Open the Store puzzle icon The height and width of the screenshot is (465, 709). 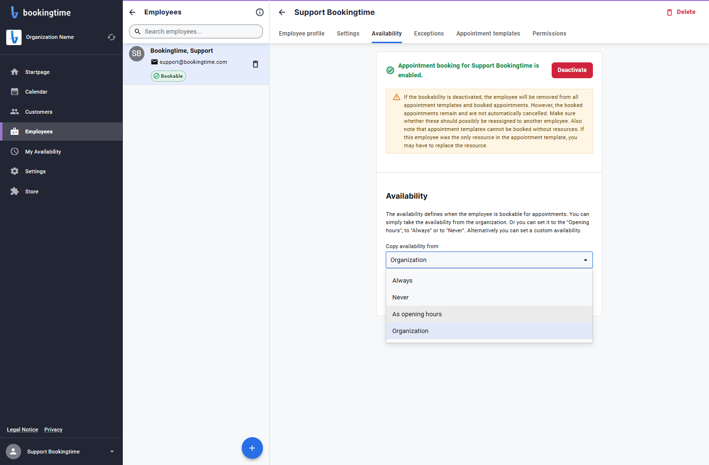[x=15, y=191]
